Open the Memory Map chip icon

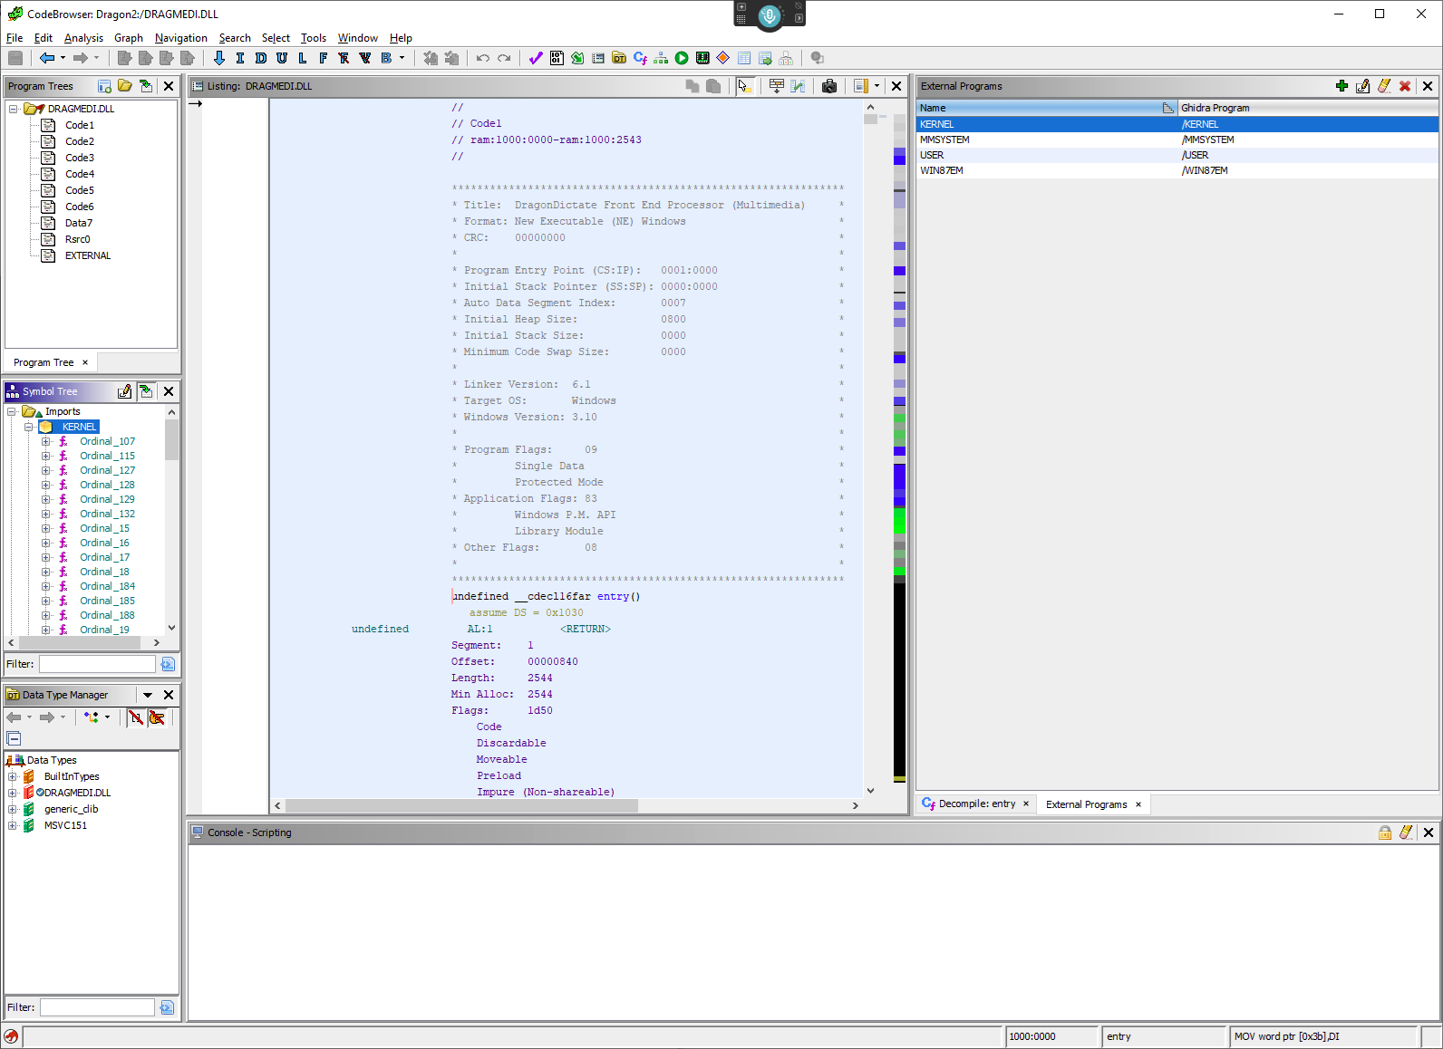702,58
